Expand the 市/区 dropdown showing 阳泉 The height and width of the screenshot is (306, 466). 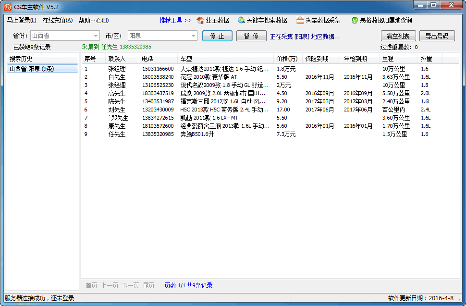coord(193,36)
